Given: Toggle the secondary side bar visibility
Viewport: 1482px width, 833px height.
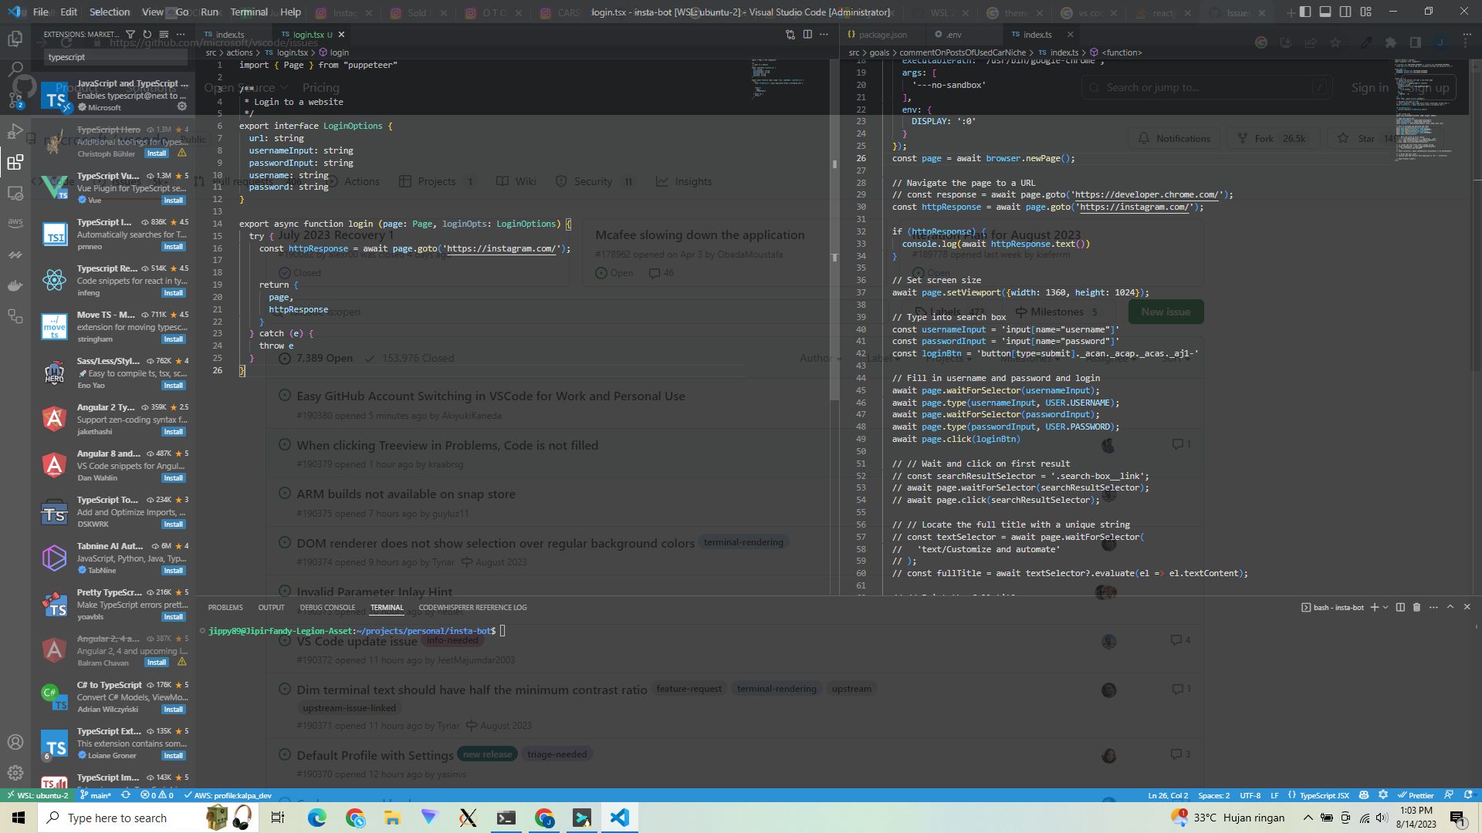Looking at the screenshot, I should click(1346, 11).
